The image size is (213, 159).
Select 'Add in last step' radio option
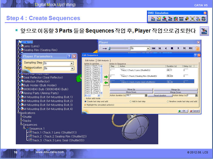(x=131, y=101)
